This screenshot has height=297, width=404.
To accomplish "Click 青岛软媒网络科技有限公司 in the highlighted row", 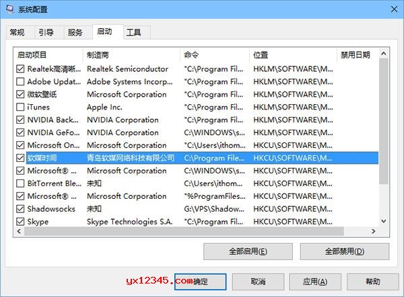I will (131, 158).
